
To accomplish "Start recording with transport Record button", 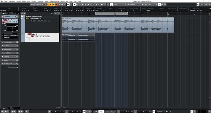I will pos(112,111).
